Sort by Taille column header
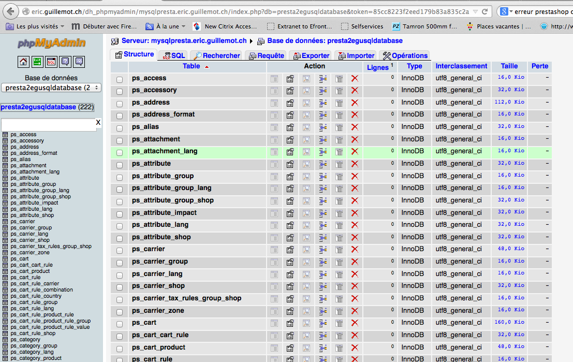This screenshot has height=362, width=573. click(509, 66)
